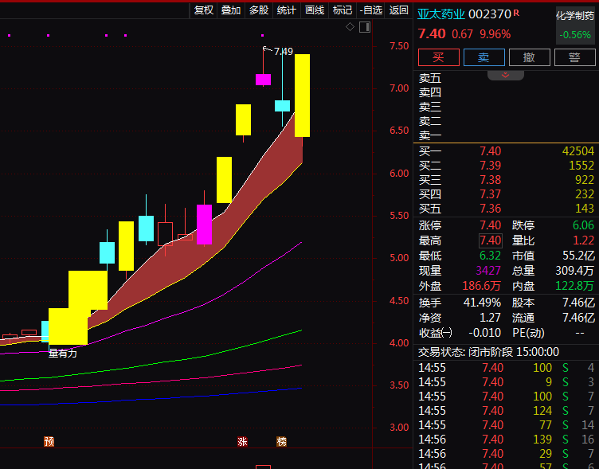
Task: Open the 多股 multi-stock view
Action: tap(259, 10)
